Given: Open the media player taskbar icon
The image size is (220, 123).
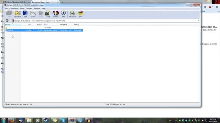Looking at the screenshot, I should [37, 120].
